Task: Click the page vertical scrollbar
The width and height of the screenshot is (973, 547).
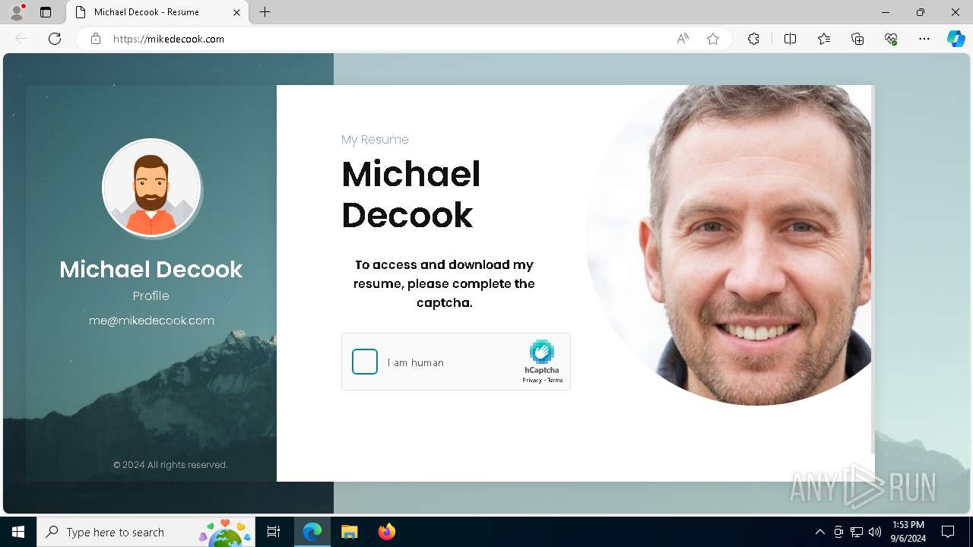Action: pyautogui.click(x=873, y=270)
